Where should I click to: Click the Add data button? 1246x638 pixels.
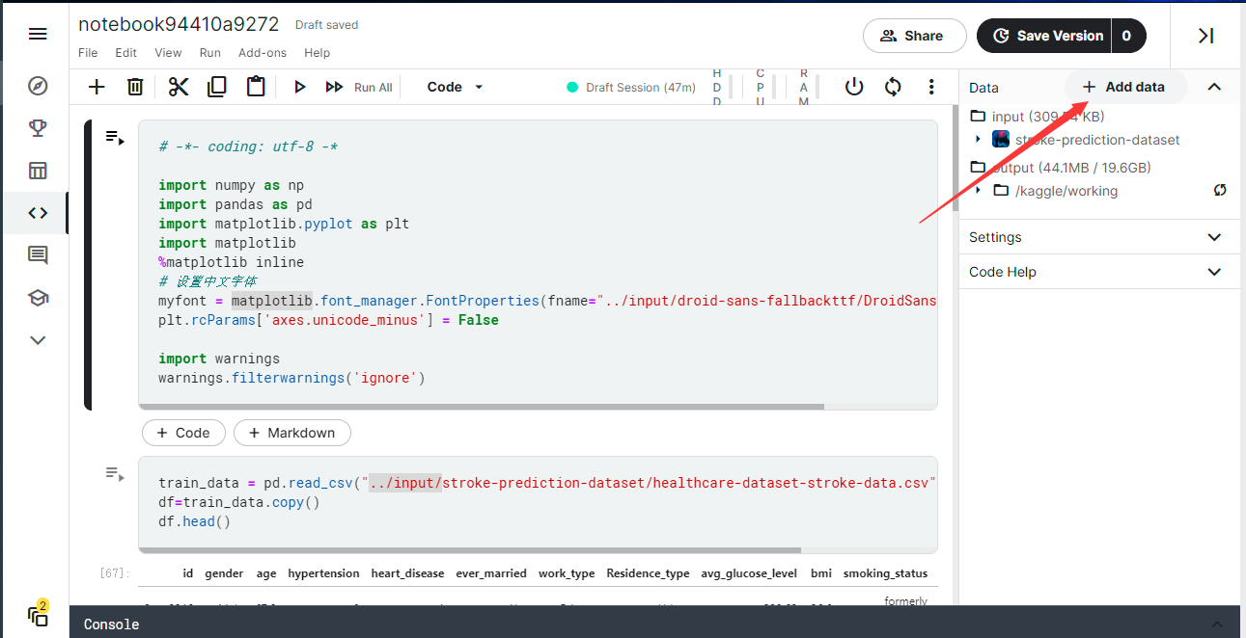point(1125,87)
